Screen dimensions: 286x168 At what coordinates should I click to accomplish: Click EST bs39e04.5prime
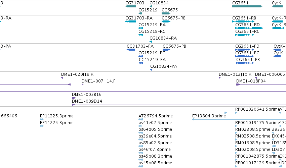point(140,139)
